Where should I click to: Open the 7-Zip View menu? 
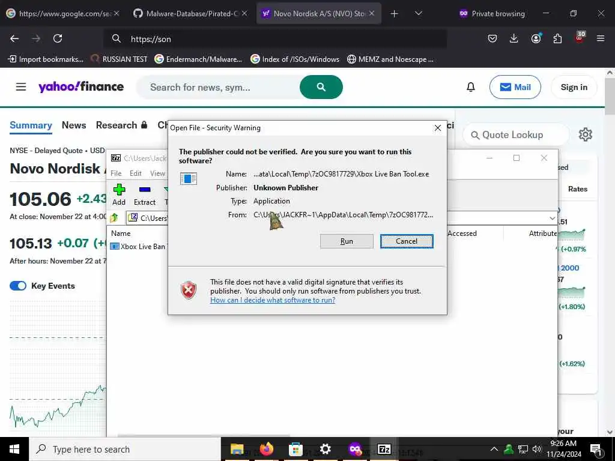point(157,173)
